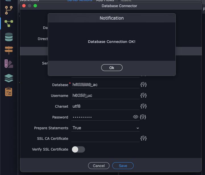Click the SSL CA Certificate input field
Image resolution: width=205 pixels, height=175 pixels.
click(x=105, y=138)
